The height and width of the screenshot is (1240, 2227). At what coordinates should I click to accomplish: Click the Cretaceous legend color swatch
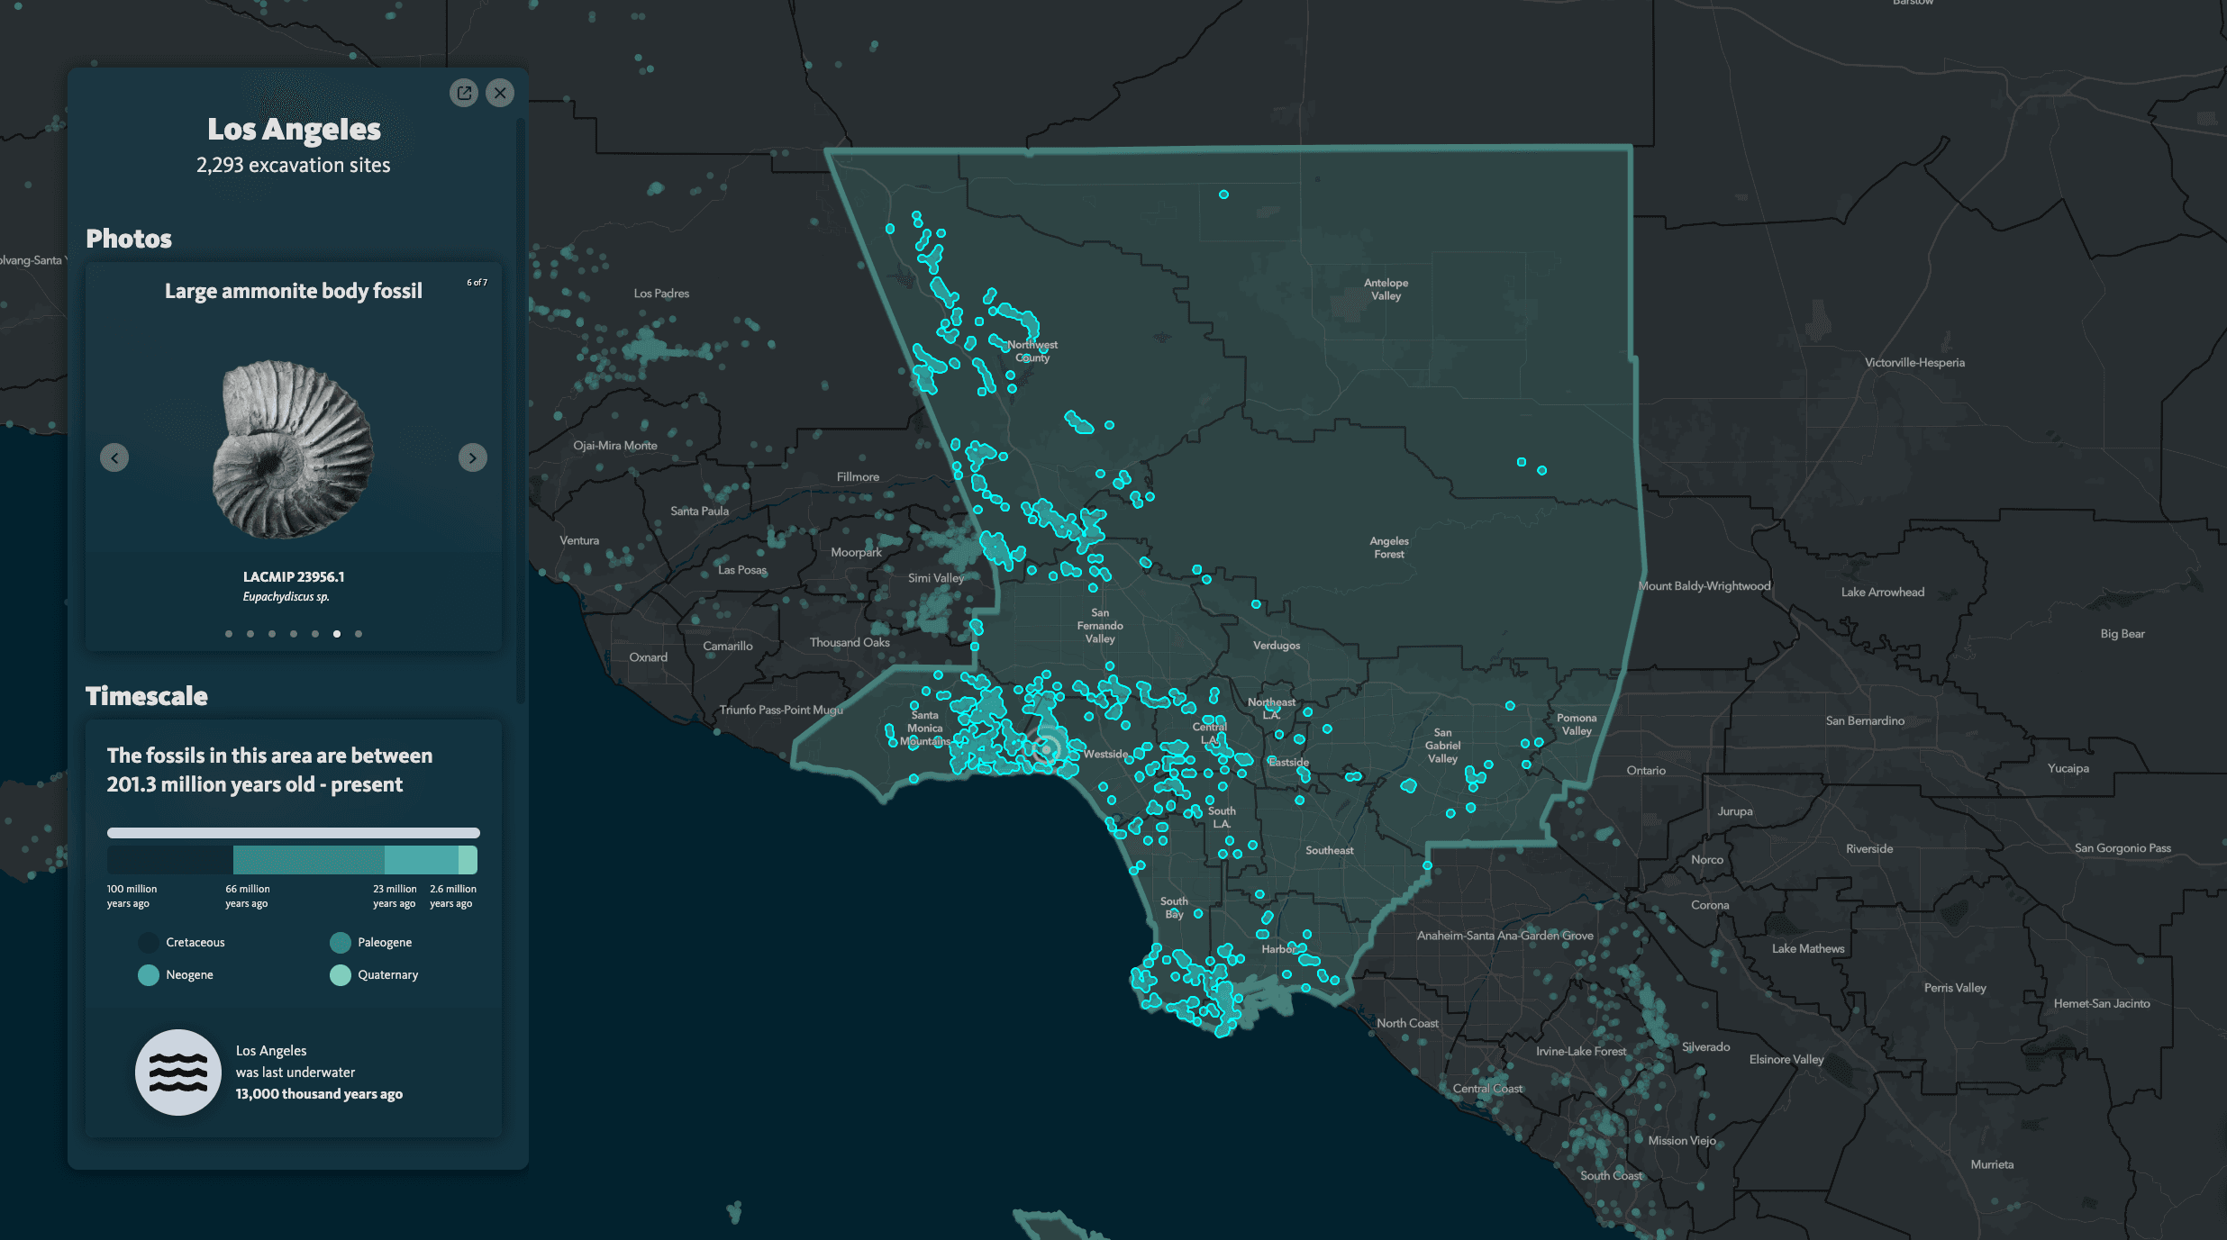[149, 943]
